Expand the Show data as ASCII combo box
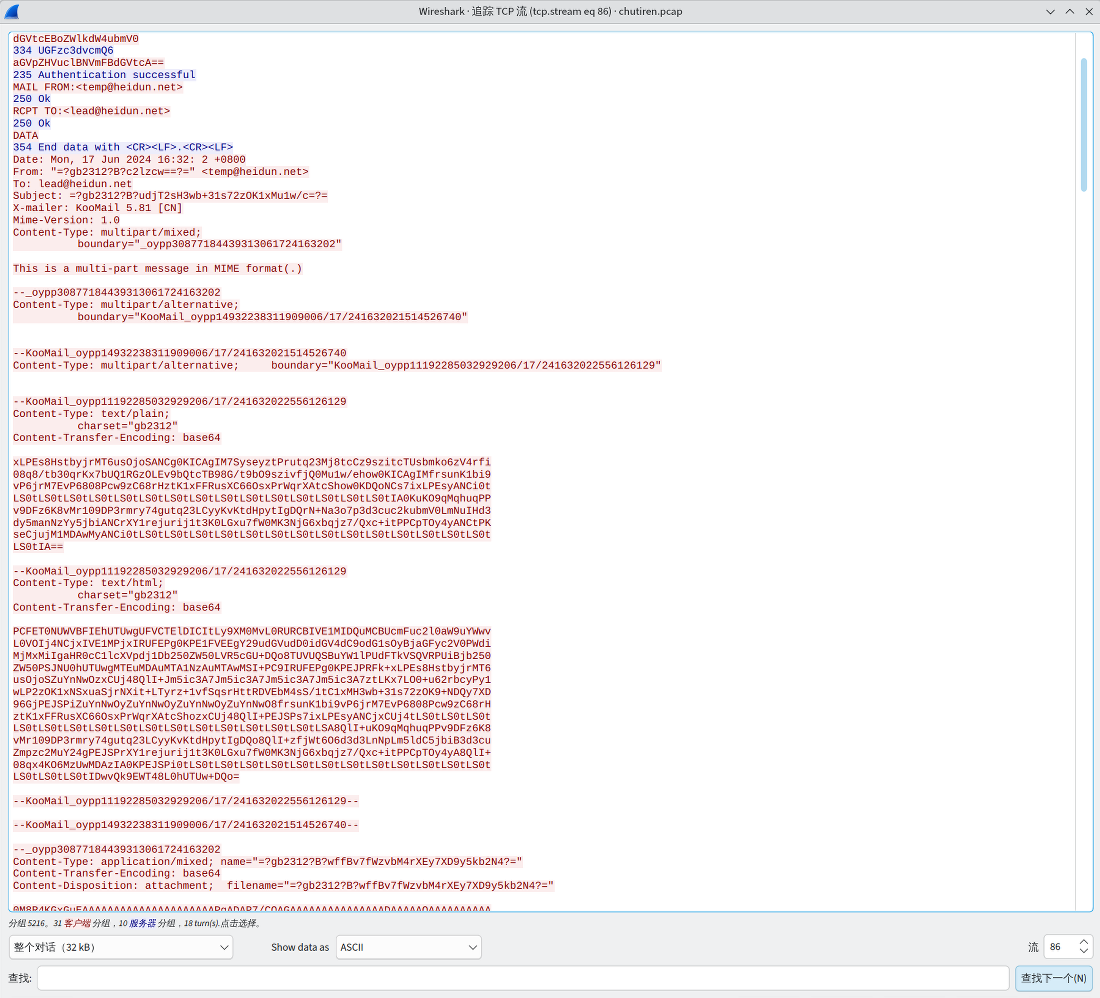Viewport: 1100px width, 998px height. (408, 947)
